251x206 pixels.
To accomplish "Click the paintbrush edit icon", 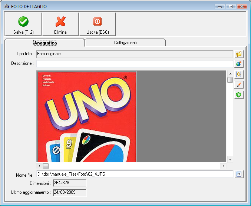I will pos(239,84).
